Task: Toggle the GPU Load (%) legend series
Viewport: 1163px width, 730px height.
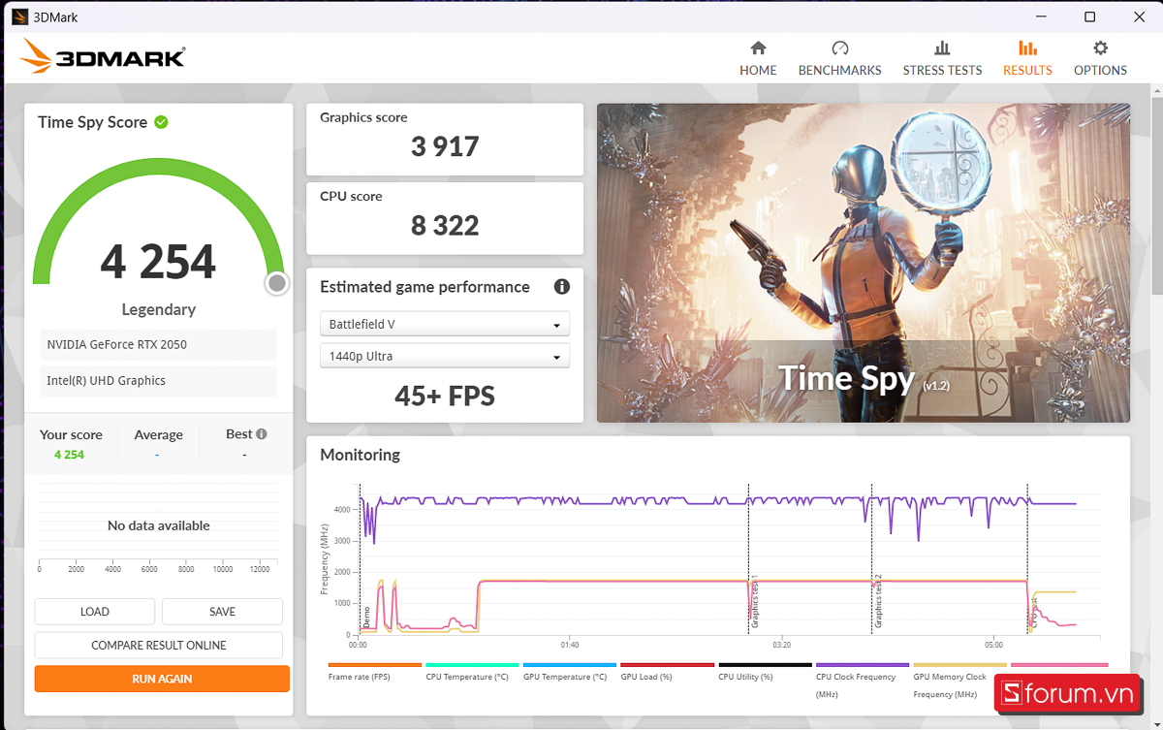Action: tap(667, 673)
